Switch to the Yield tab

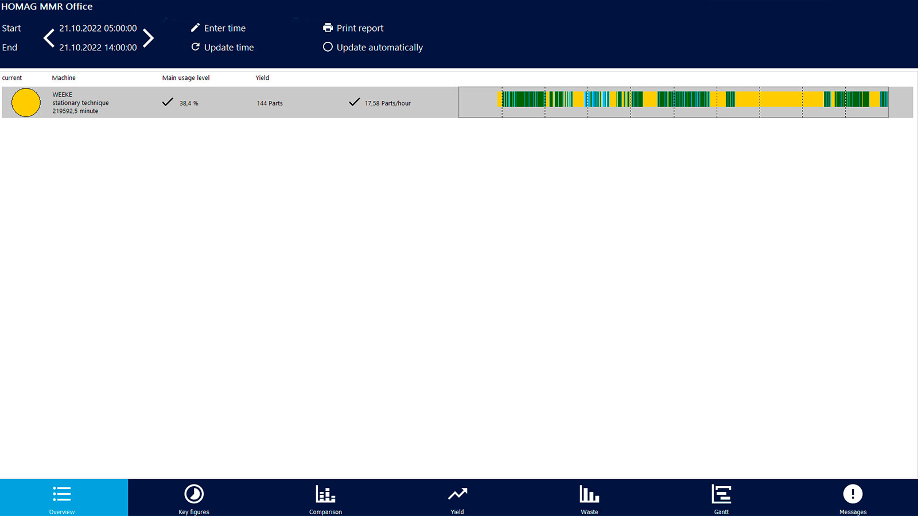point(457,498)
